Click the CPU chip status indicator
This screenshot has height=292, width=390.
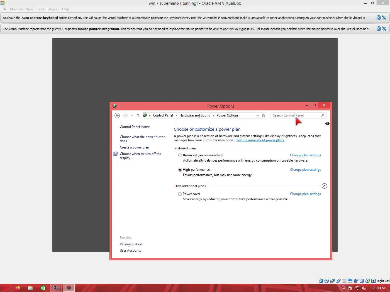pyautogui.click(x=362, y=281)
